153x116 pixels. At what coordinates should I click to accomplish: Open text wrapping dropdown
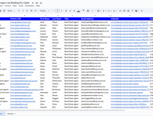pyautogui.click(x=109, y=11)
